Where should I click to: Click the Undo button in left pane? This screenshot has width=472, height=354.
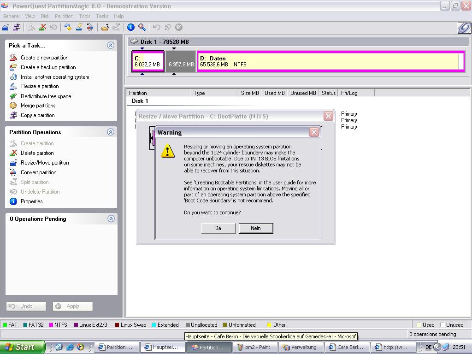tap(26, 306)
